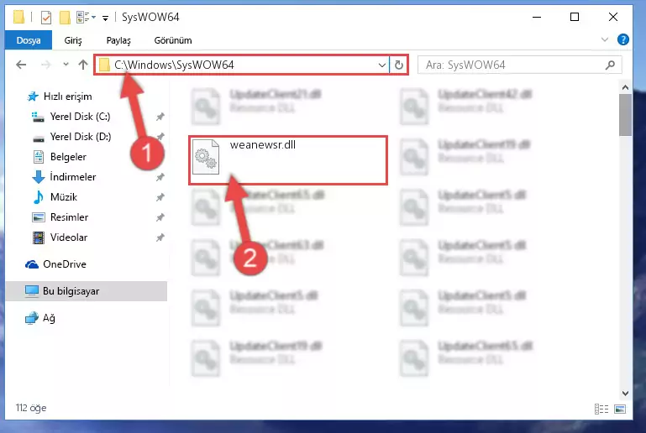This screenshot has height=433, width=646.
Task: Maximize the SysWOW64 window
Action: (575, 18)
